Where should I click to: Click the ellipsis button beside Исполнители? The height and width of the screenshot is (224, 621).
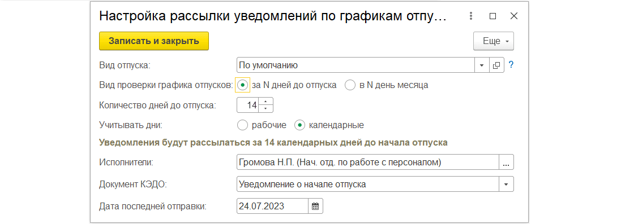tap(506, 162)
